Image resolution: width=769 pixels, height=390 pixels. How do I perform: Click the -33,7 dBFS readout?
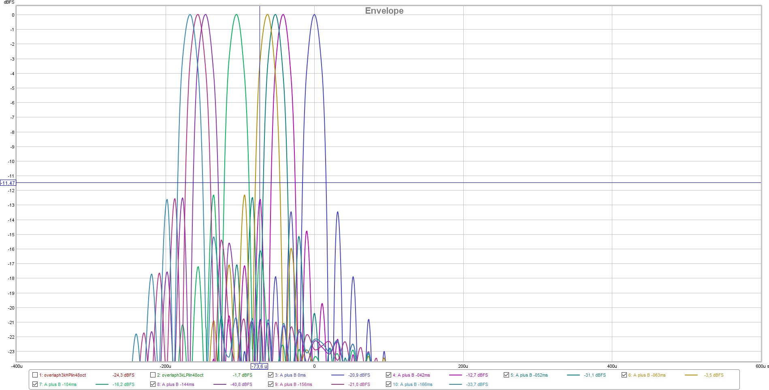point(477,385)
